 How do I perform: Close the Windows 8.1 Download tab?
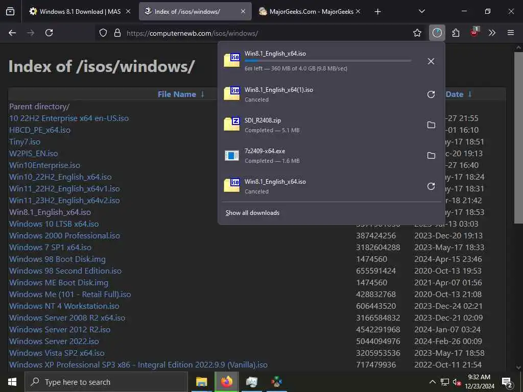[128, 11]
